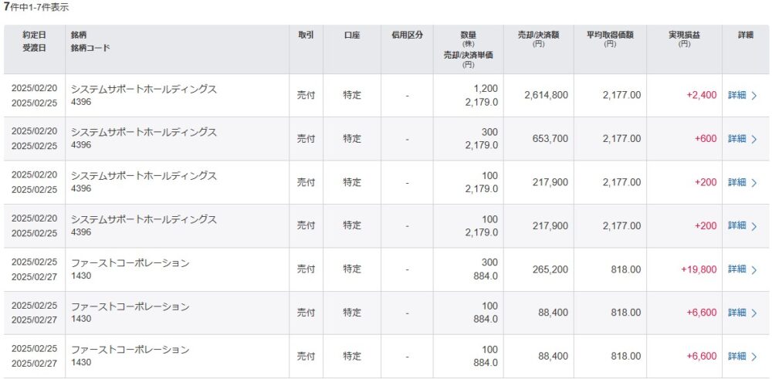
Task: Select システムサポートホールディングス name in first row
Action: click(x=144, y=90)
